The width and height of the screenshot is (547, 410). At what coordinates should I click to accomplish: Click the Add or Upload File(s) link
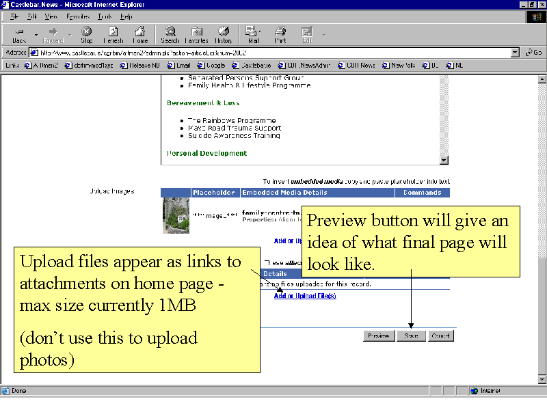pyautogui.click(x=305, y=296)
